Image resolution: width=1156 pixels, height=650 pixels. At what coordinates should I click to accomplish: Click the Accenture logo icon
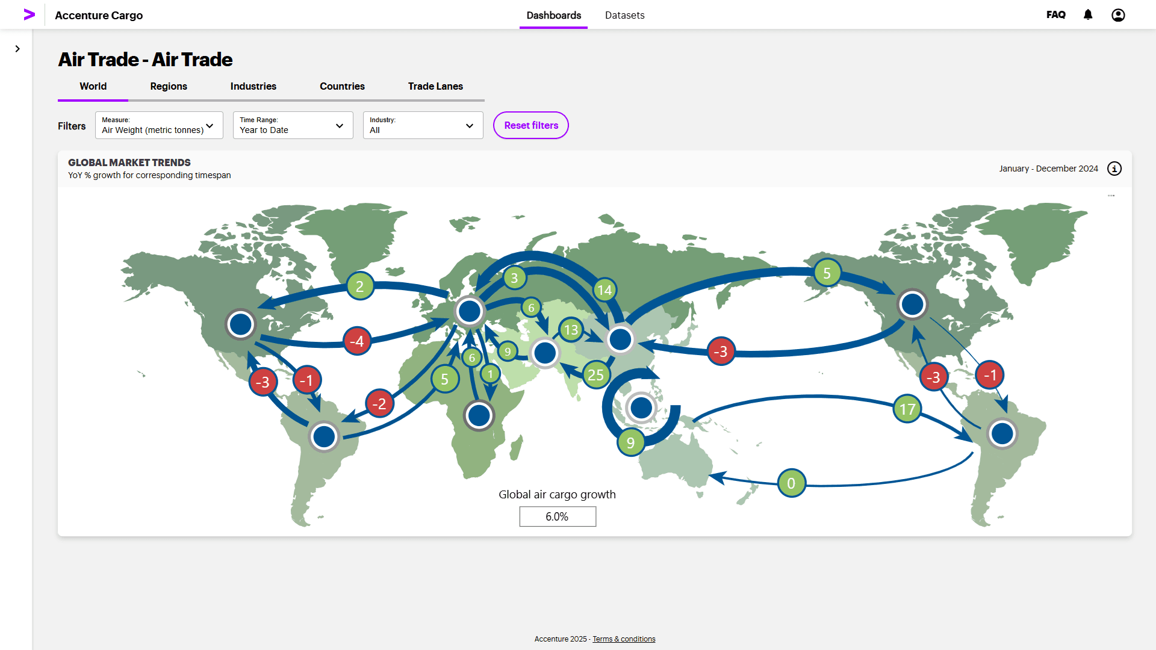coord(29,14)
